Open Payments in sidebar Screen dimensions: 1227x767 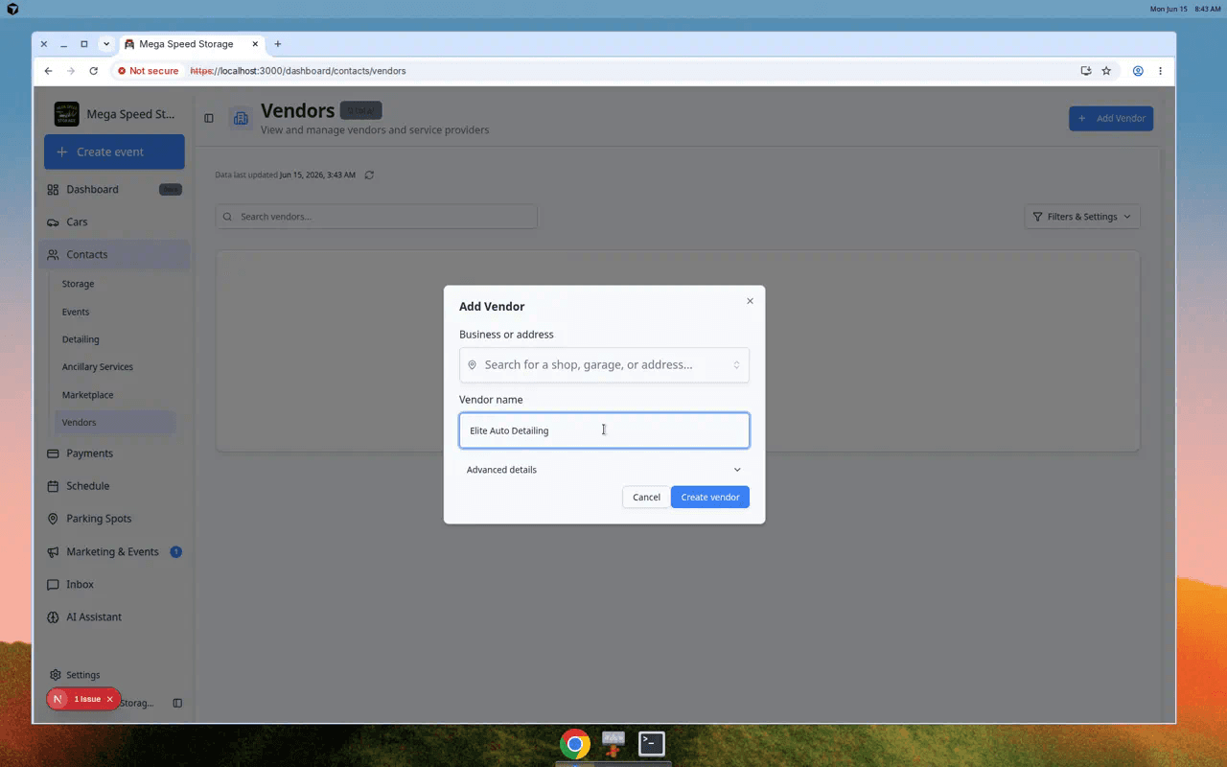114,453
